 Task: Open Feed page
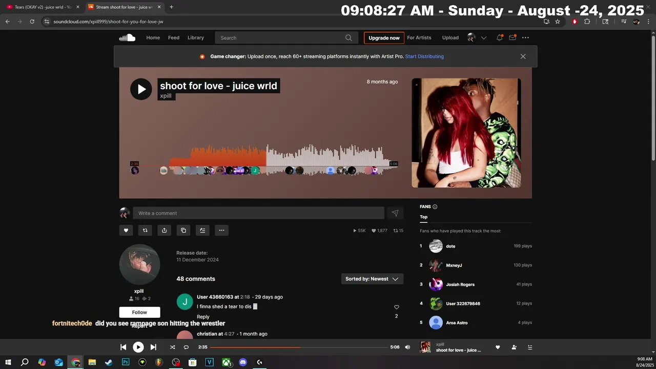(174, 37)
